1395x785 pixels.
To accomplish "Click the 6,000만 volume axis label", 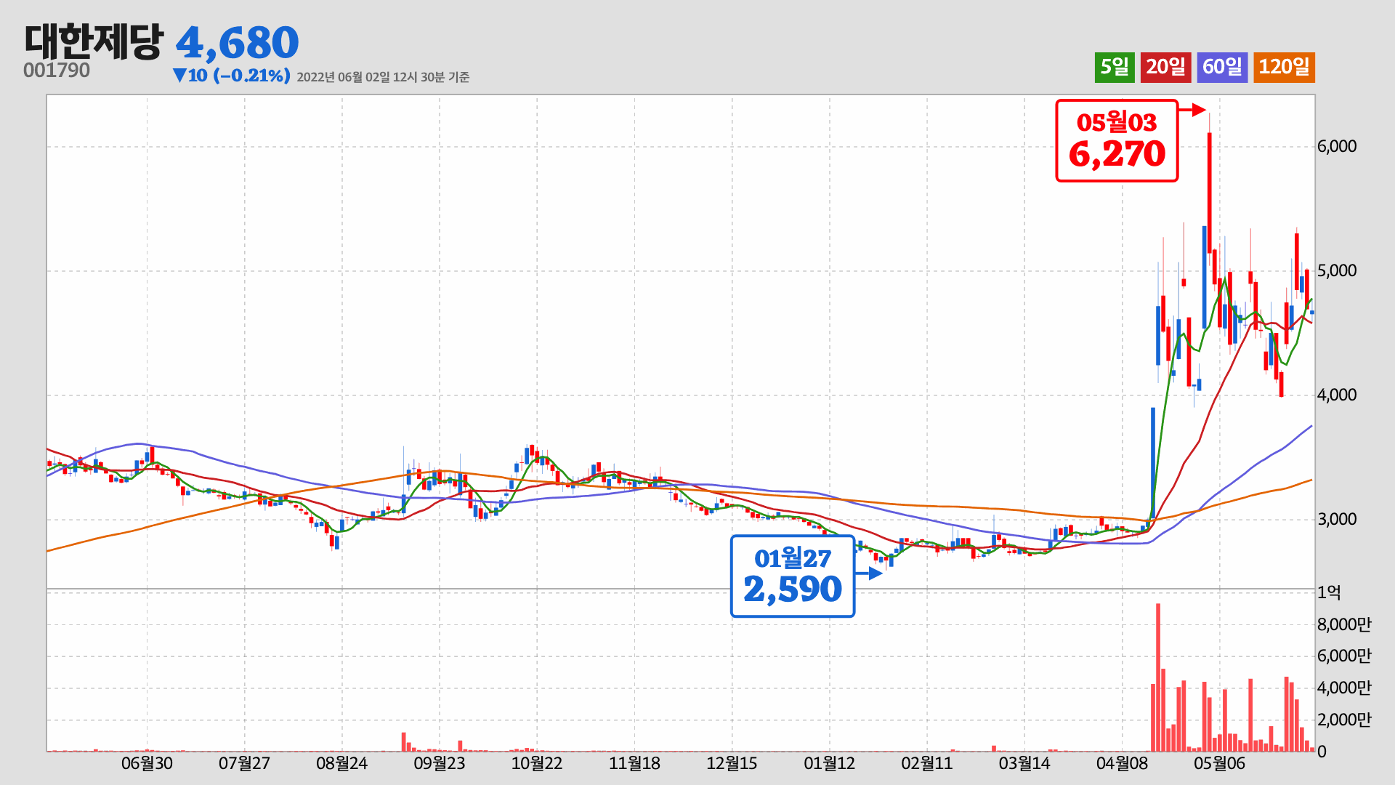I will click(x=1344, y=656).
